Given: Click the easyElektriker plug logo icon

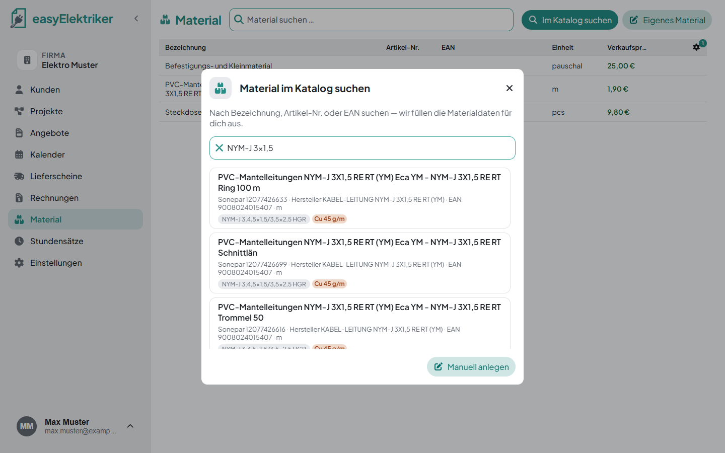Looking at the screenshot, I should click(18, 19).
